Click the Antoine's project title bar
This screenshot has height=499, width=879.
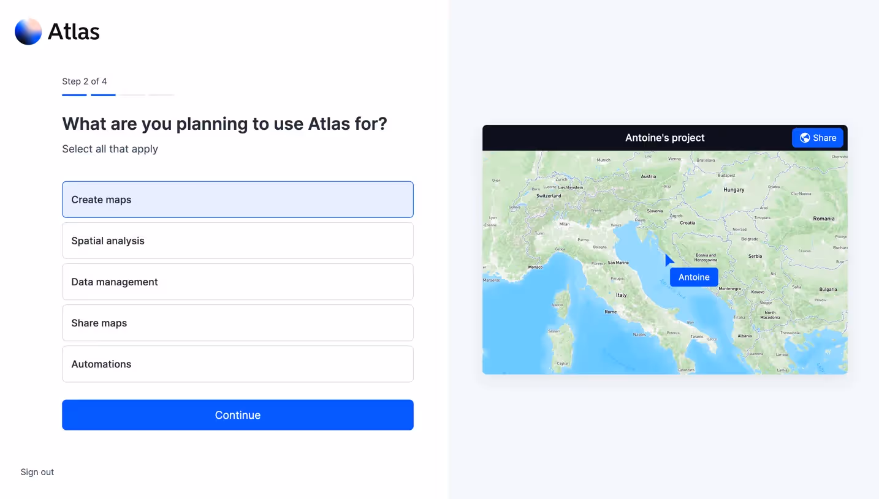[665, 137]
